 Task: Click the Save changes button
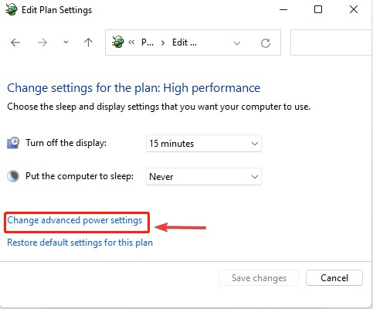pos(259,278)
